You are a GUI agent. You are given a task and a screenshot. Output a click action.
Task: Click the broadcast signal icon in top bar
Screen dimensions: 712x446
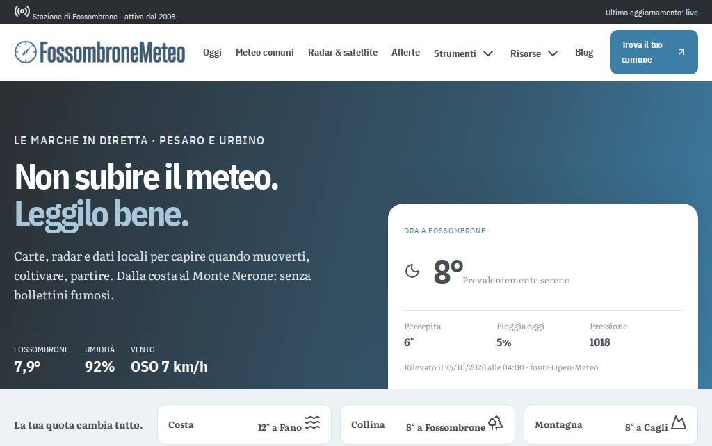[22, 11]
